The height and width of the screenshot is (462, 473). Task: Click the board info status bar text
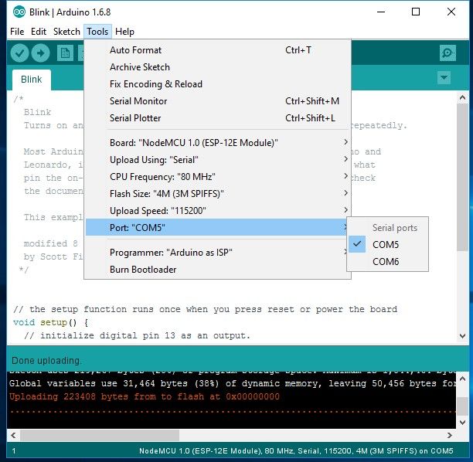[x=296, y=451]
